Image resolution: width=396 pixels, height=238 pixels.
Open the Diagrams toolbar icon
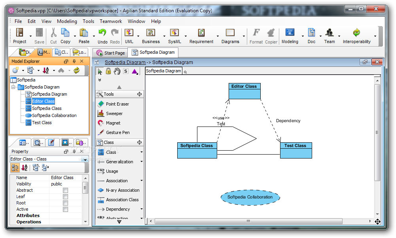pyautogui.click(x=230, y=32)
